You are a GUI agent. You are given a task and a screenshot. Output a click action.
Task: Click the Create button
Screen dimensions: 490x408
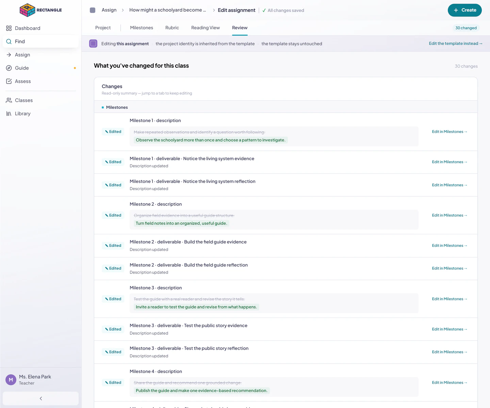tap(464, 10)
